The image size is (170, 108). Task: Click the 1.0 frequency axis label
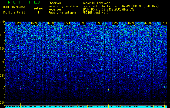[x=2, y=49]
